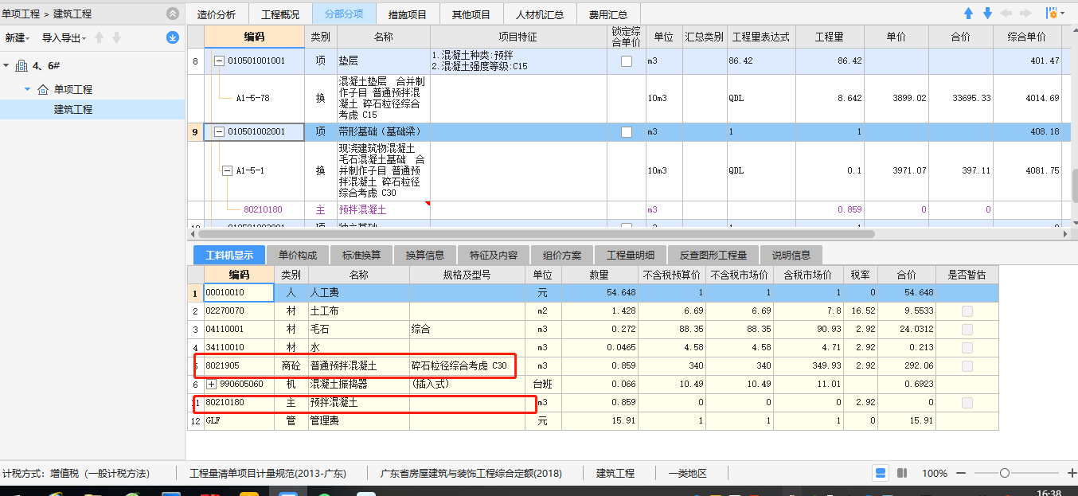Toggle 锁定综合单价 checkbox for 带形基础 row
The width and height of the screenshot is (1078, 496).
[x=627, y=131]
